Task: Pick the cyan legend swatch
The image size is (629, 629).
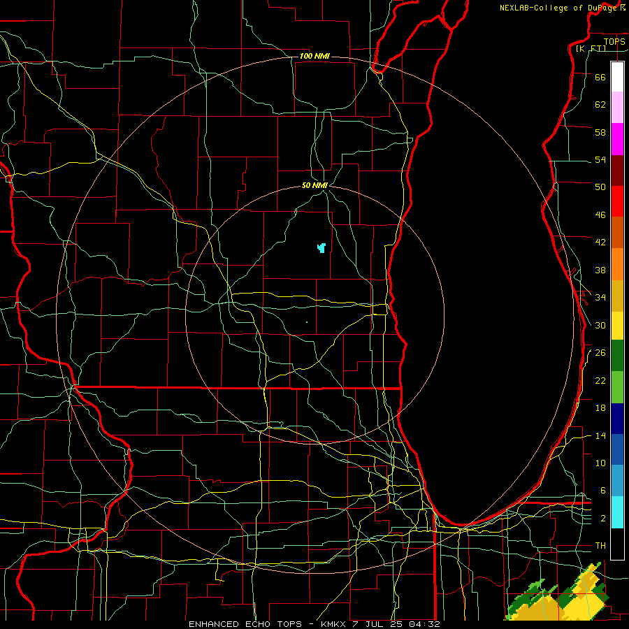Action: [617, 512]
